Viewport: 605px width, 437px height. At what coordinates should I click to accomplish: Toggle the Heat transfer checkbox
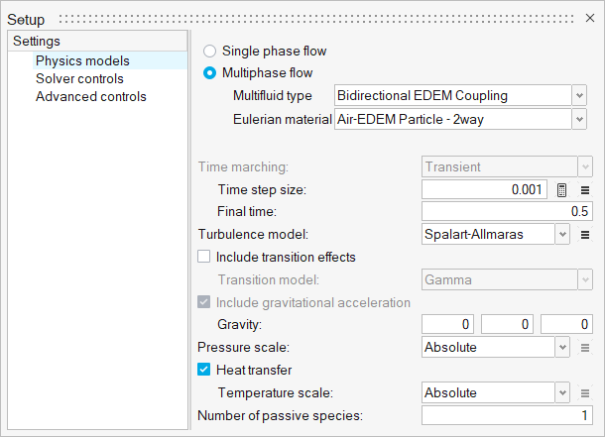tap(205, 371)
